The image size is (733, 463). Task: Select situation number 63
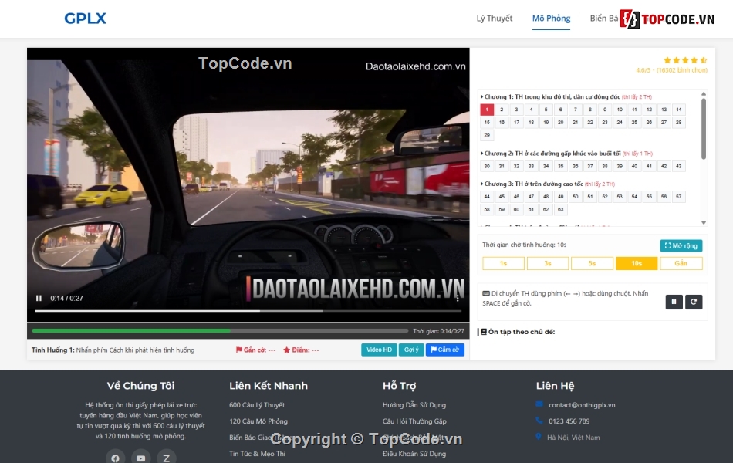pos(560,210)
